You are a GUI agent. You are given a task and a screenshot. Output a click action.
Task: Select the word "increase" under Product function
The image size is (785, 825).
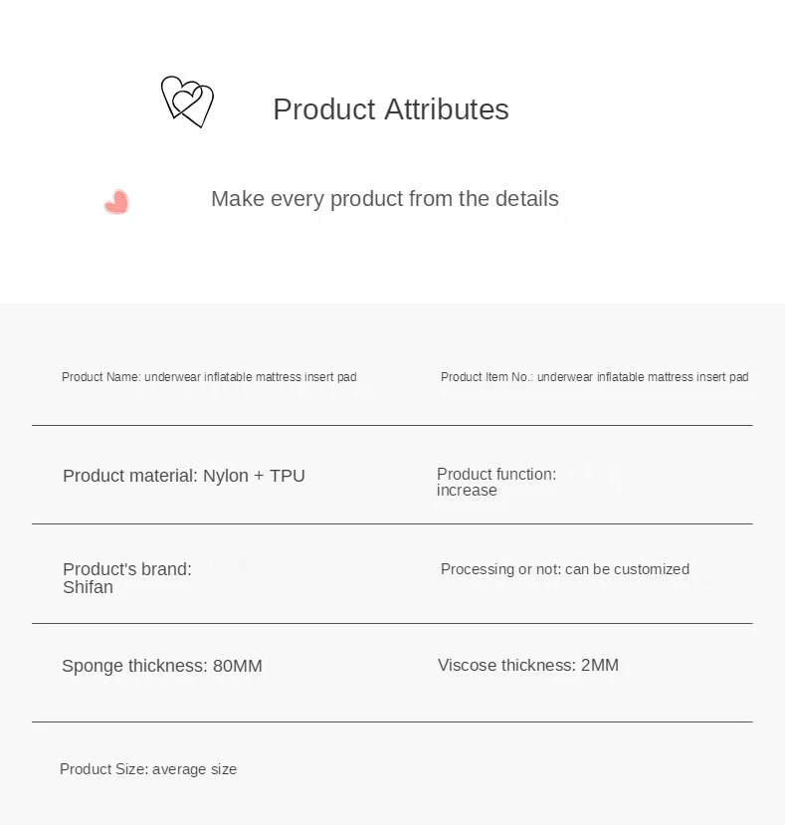(467, 491)
